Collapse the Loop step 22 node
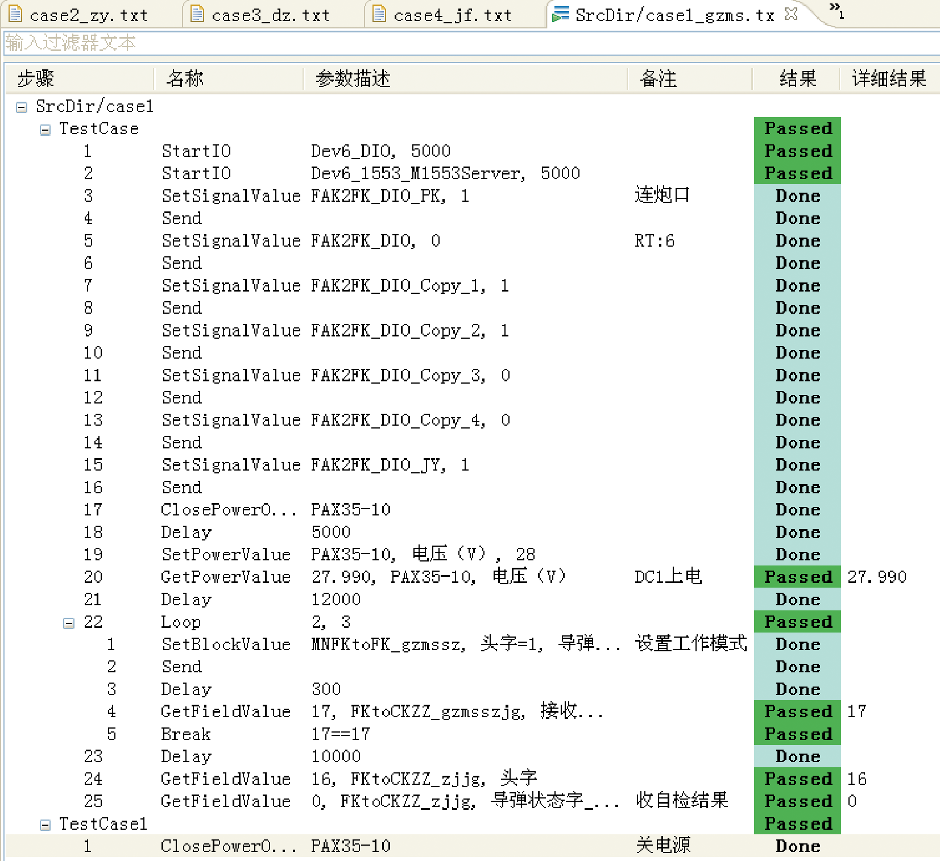 68,623
